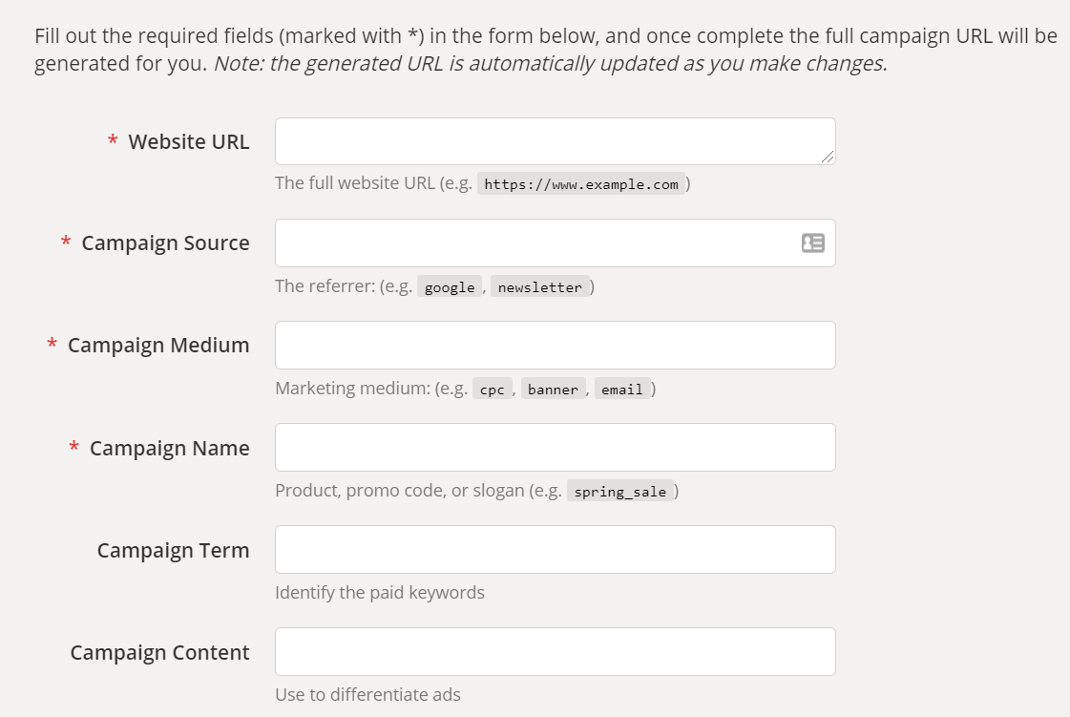Click the 'cpc' example code tag
Screen dimensions: 1070x717
coord(492,390)
